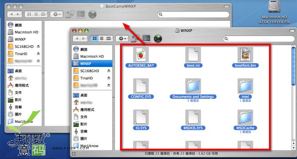Switch BootCampWINXP window to column view
This screenshot has width=297, height=159.
tap(43, 14)
